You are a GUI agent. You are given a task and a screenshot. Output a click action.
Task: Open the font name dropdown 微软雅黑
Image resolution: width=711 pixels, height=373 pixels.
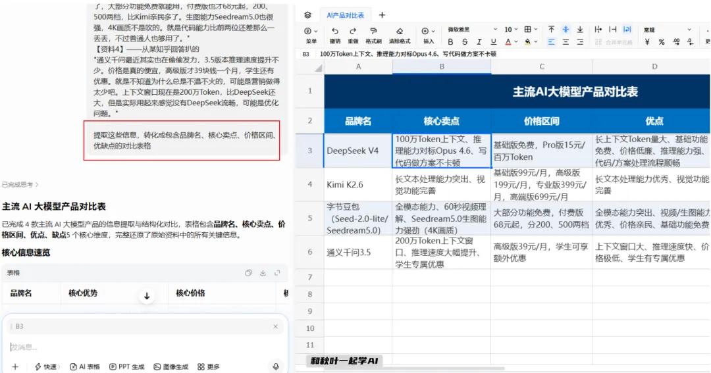(x=473, y=30)
